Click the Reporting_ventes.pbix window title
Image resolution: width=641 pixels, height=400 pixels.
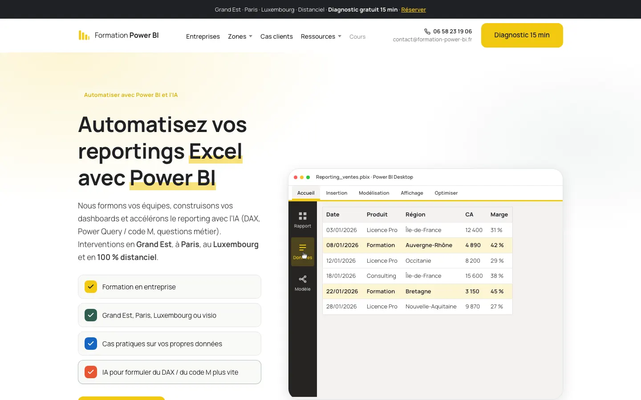pyautogui.click(x=365, y=177)
